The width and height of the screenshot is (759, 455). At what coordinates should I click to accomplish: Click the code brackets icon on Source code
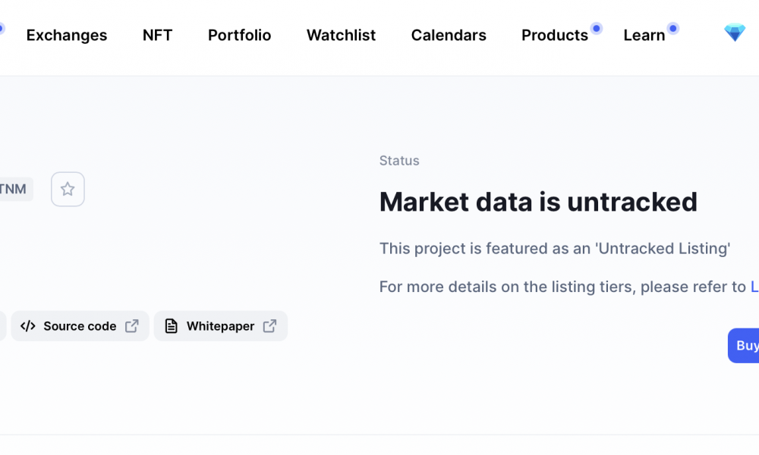tap(28, 326)
